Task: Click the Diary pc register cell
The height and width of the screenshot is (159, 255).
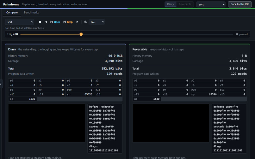Action: pos(22,99)
